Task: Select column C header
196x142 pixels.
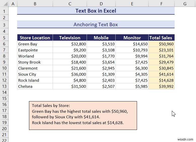Action: [70, 4]
